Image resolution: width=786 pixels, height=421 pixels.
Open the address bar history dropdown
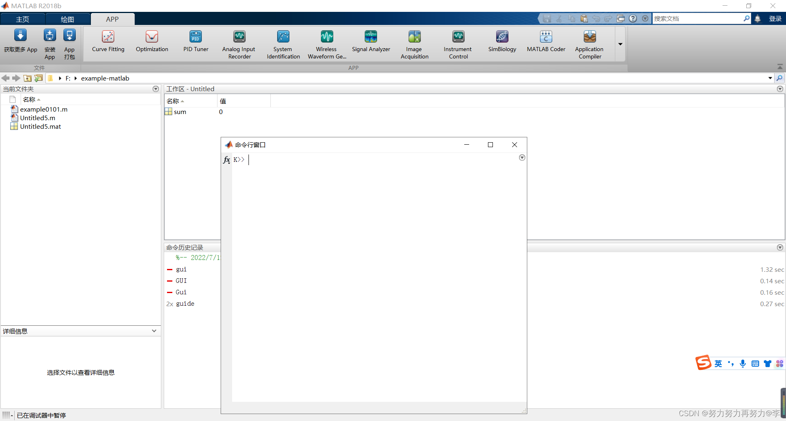coord(770,78)
